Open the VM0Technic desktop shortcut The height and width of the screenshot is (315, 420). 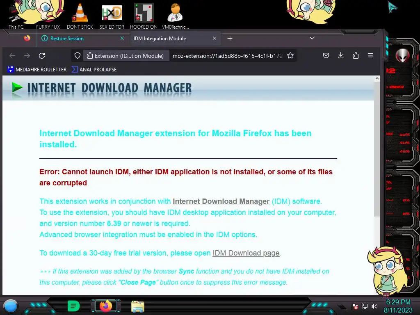click(x=175, y=16)
